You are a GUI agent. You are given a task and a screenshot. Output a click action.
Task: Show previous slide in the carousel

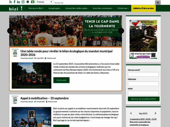[x=10, y=31]
